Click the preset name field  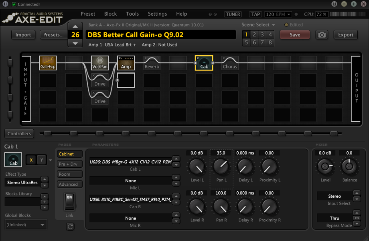[x=160, y=35]
